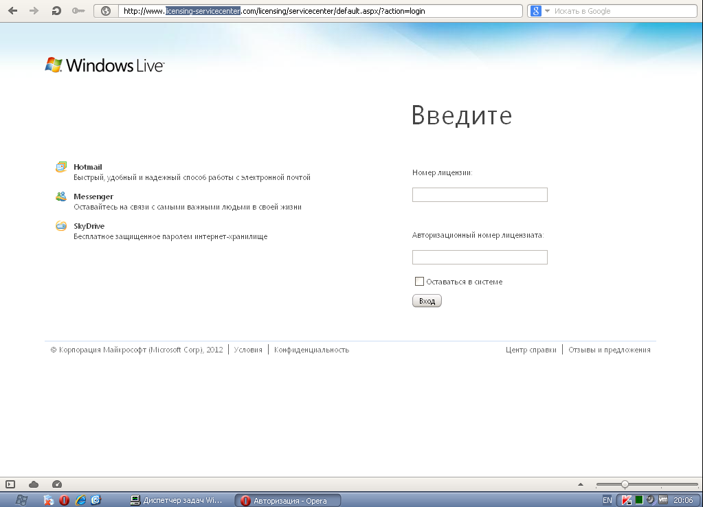Launch Opera from the quick launch bar
Image resolution: width=703 pixels, height=507 pixels.
64,500
